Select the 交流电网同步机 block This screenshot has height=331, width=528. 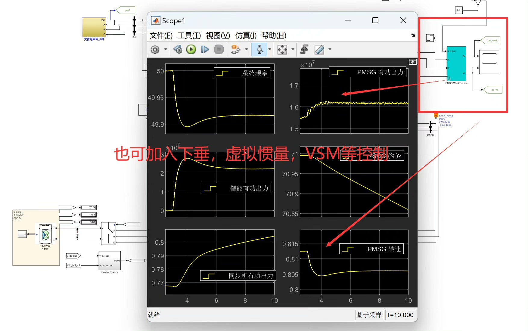tap(94, 27)
